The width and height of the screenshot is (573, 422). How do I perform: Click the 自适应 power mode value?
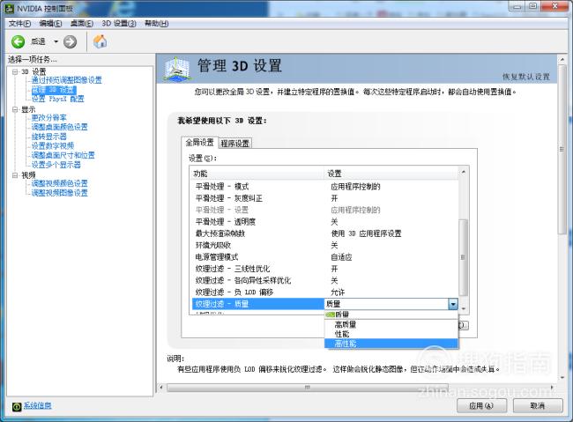tap(341, 257)
